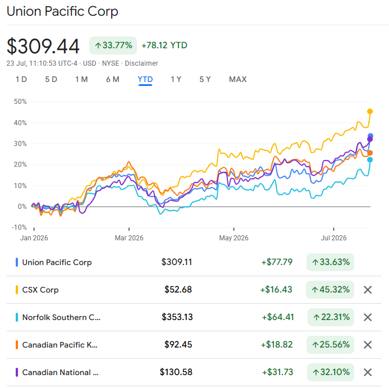Select the 1 D time range
389x388 pixels.
[x=21, y=79]
